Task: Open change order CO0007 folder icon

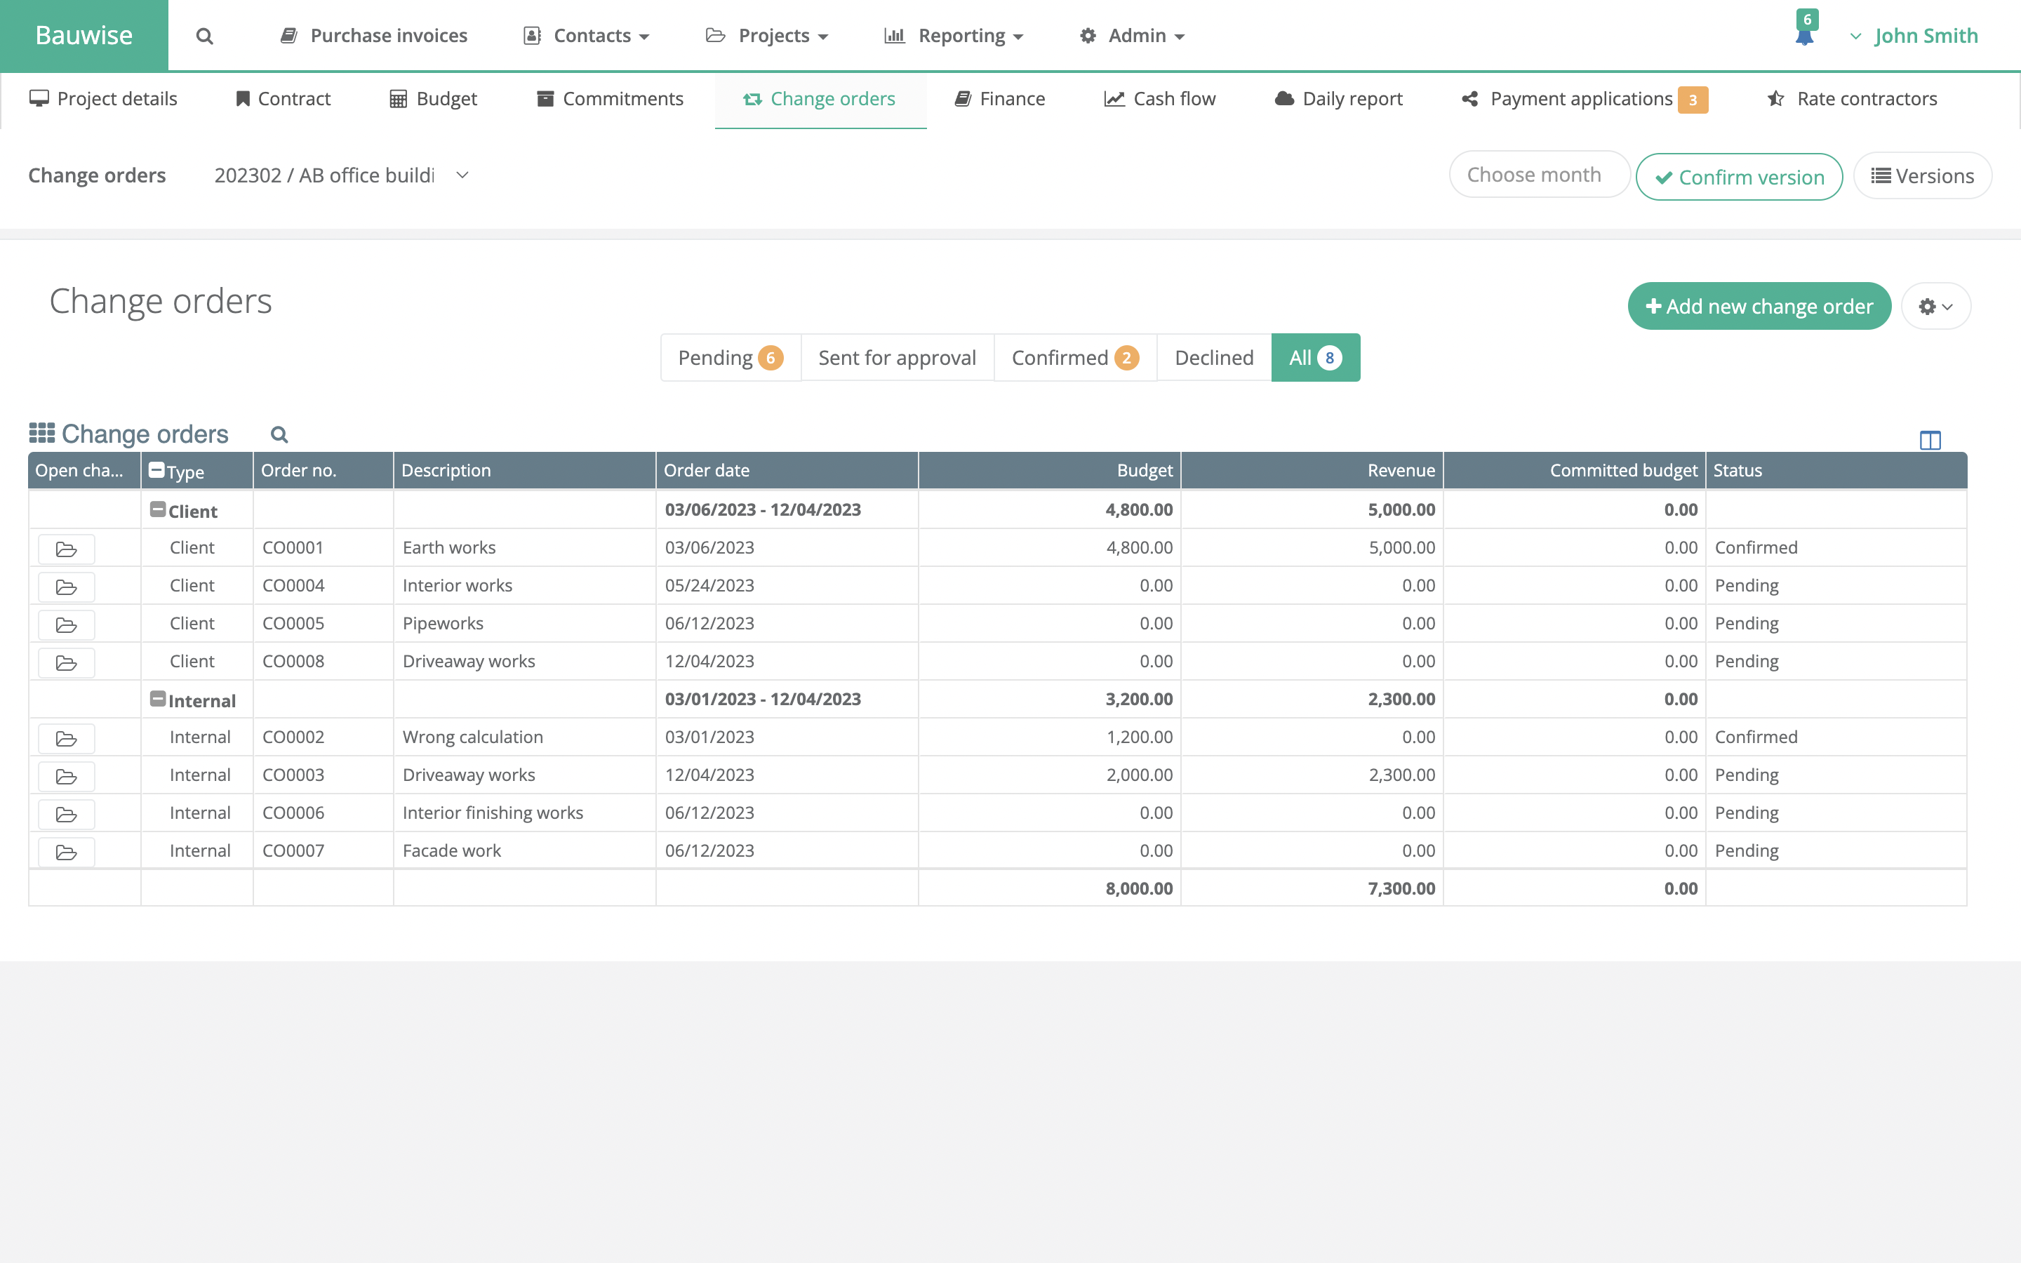Action: (x=67, y=852)
